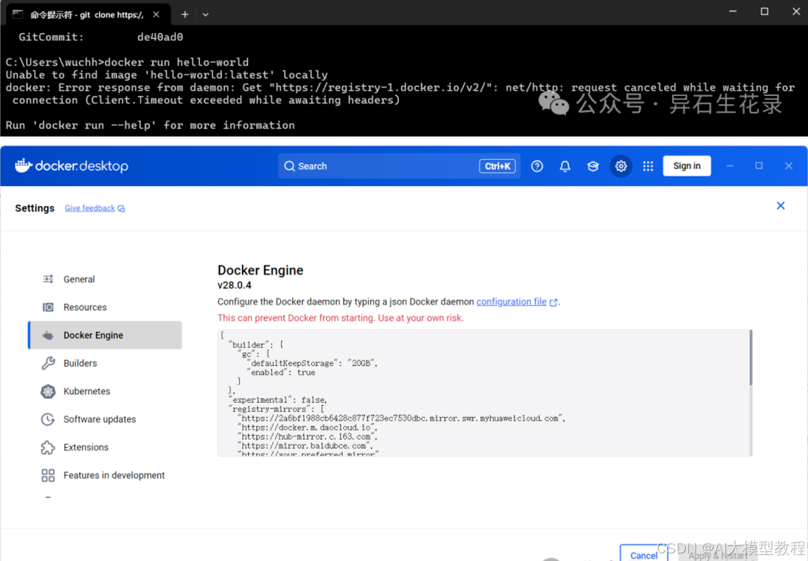Image resolution: width=808 pixels, height=561 pixels.
Task: Click the hub-mirror.c.163.com mirror line
Action: pos(307,436)
